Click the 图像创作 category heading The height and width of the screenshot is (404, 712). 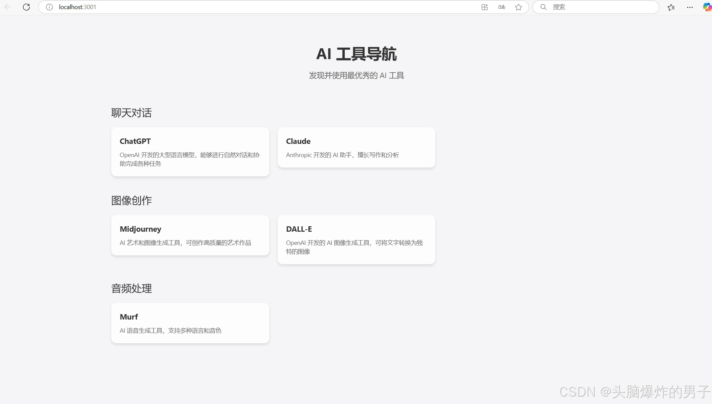pyautogui.click(x=132, y=201)
